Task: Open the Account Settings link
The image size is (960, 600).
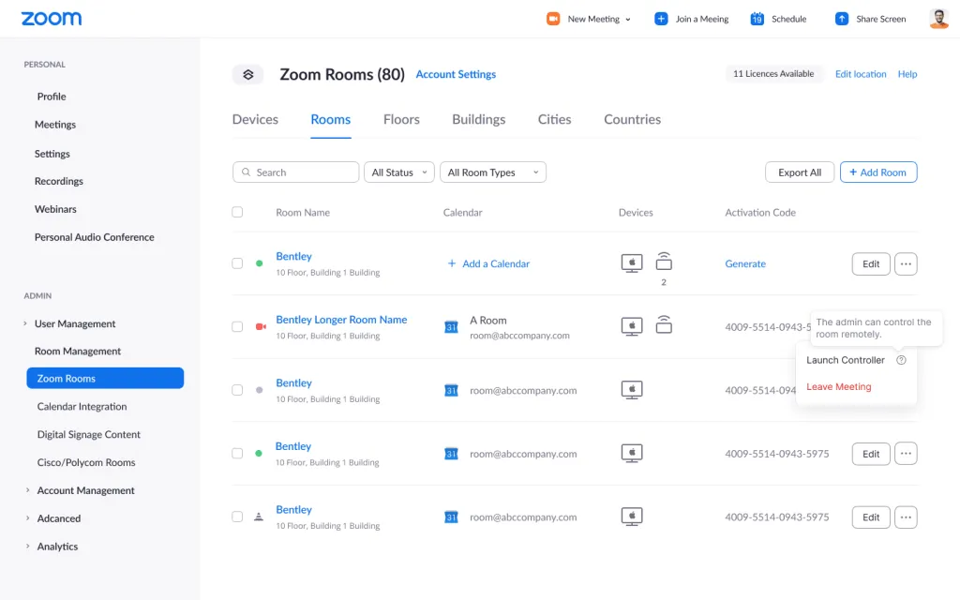Action: coord(457,74)
